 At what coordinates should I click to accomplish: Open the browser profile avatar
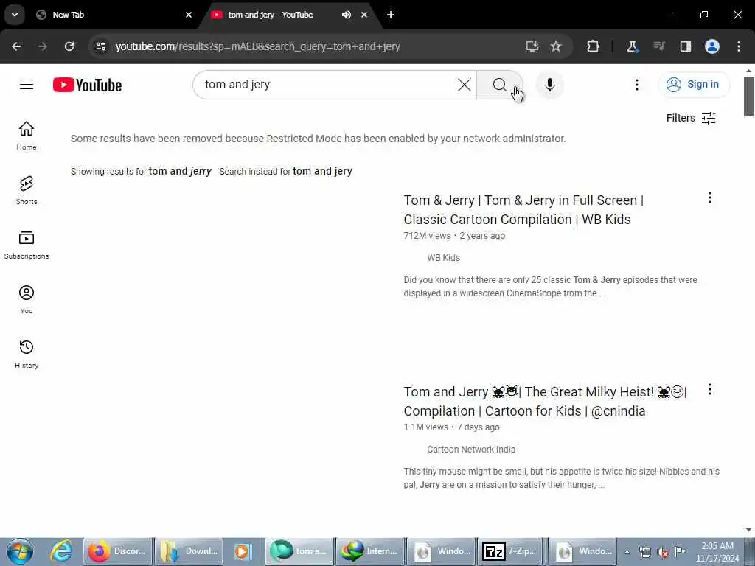(711, 46)
